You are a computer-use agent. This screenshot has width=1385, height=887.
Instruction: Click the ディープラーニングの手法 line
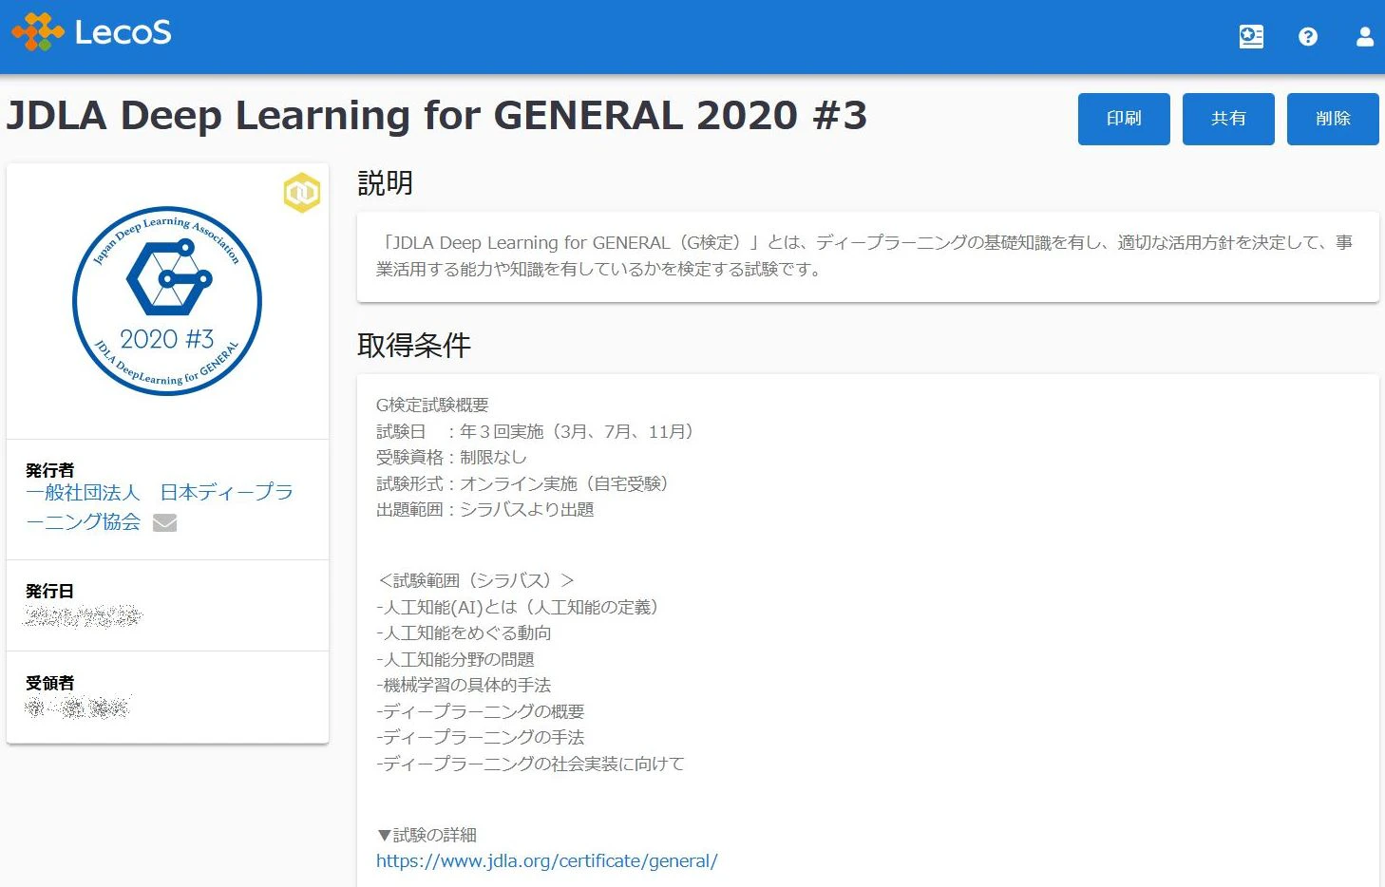481,738
